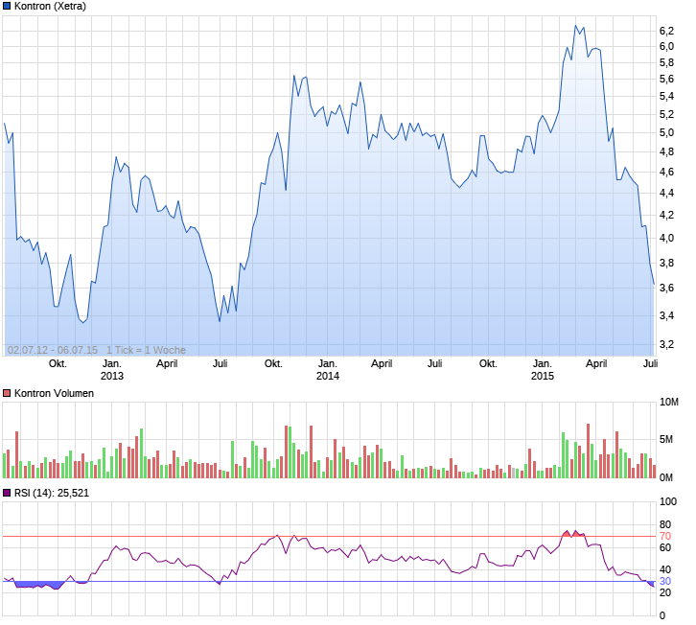
Task: Click the red RSI level 70 label
Action: pyautogui.click(x=665, y=536)
